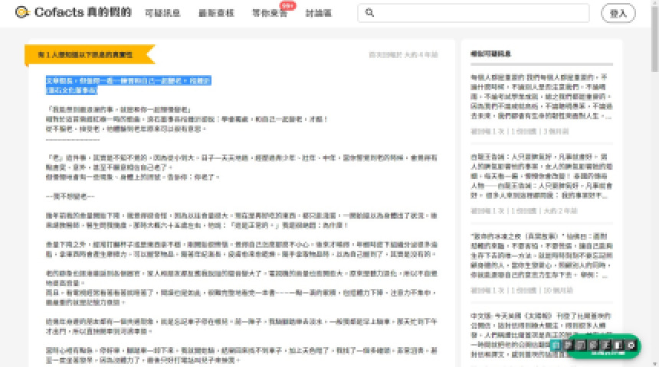Click the first icon in green floating toolbar
659x367 pixels.
(x=557, y=346)
